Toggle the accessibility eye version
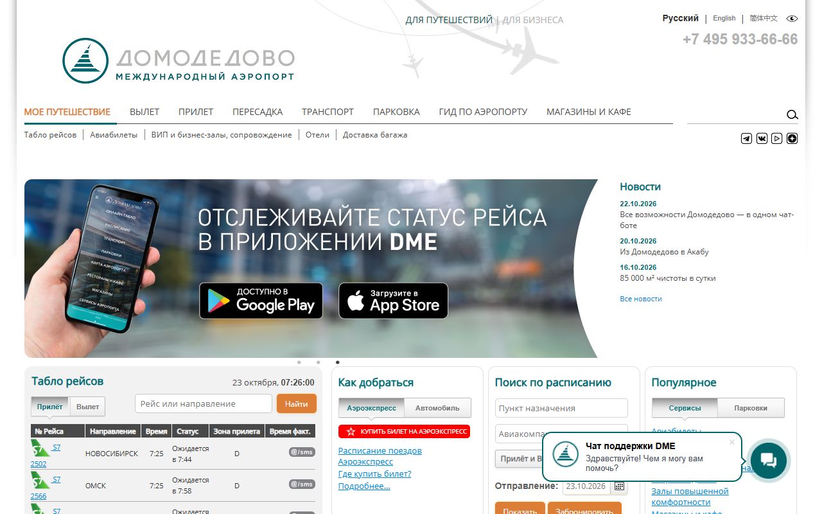Viewport: 822px width, 514px height. 792,19
